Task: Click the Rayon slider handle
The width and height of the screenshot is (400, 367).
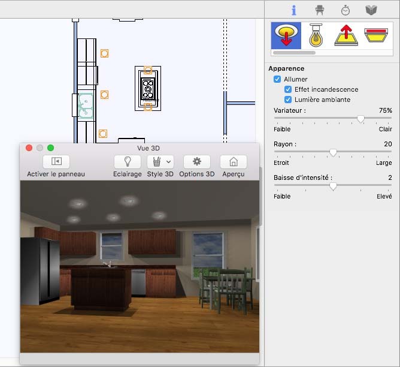Action: [x=333, y=152]
